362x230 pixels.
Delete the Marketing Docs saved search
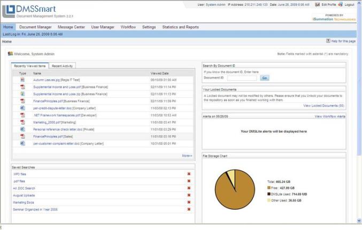(x=189, y=202)
